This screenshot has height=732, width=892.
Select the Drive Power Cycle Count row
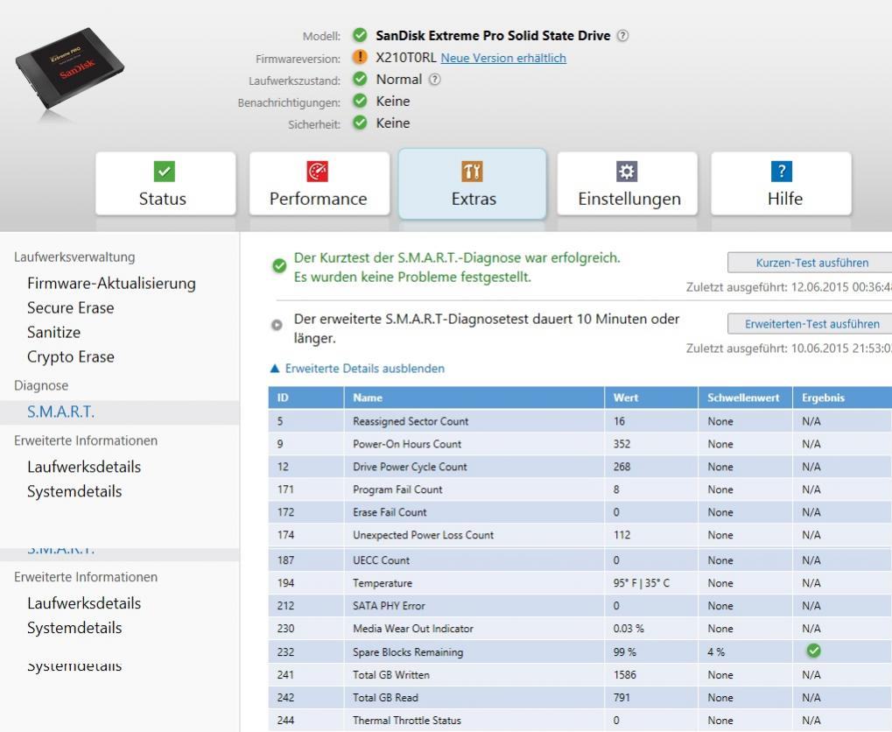coord(580,467)
